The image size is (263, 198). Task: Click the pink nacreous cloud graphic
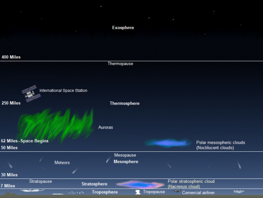click(x=140, y=184)
